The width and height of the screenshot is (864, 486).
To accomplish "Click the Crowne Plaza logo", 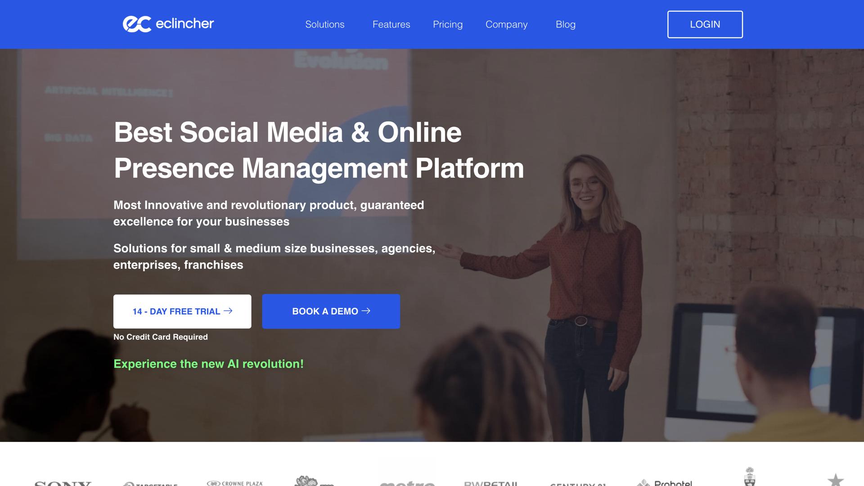I will coord(235,483).
